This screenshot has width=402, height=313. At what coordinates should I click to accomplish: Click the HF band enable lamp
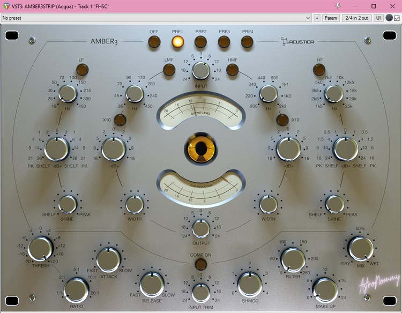pyautogui.click(x=320, y=69)
